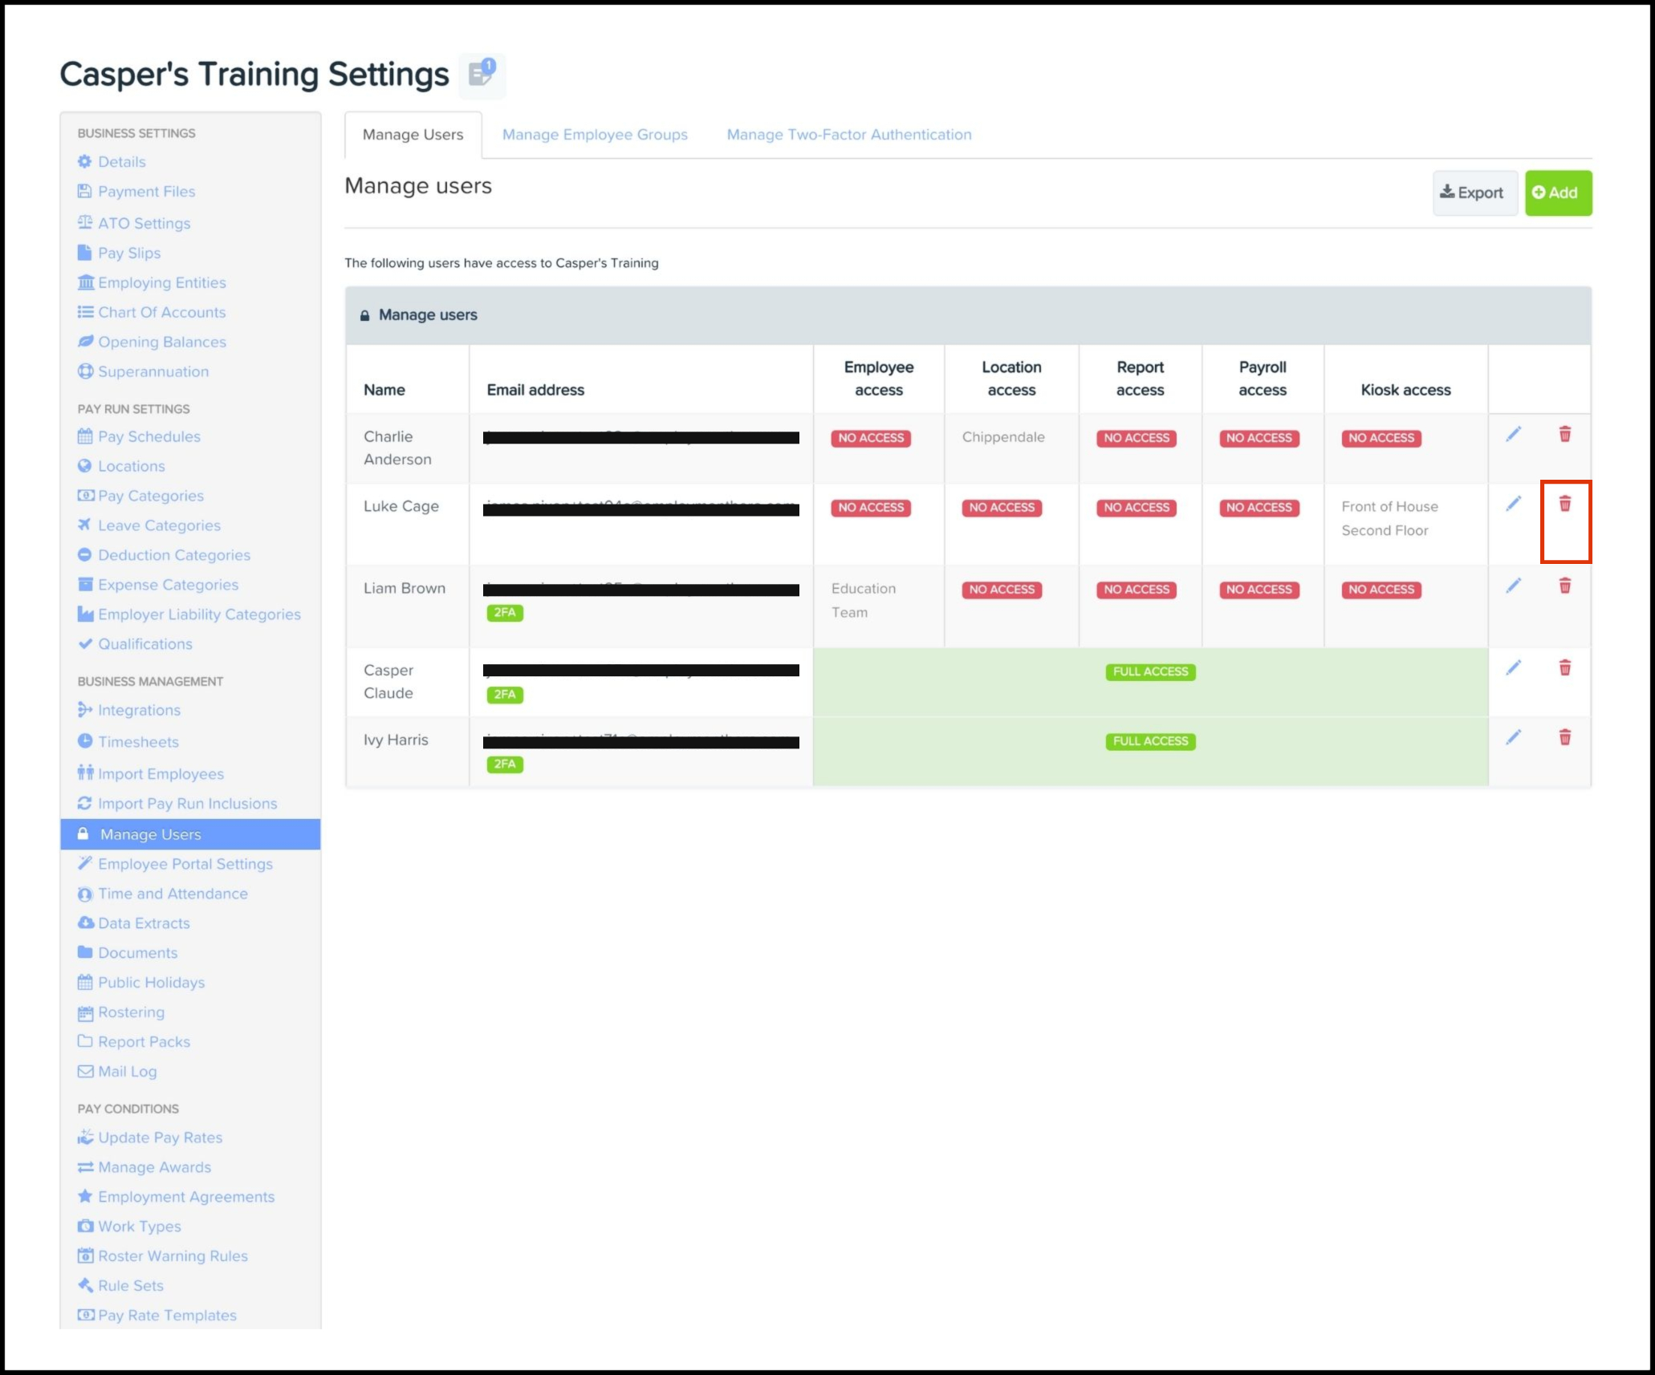Viewport: 1655px width, 1375px height.
Task: Click the notes icon beside page title
Action: pyautogui.click(x=482, y=75)
